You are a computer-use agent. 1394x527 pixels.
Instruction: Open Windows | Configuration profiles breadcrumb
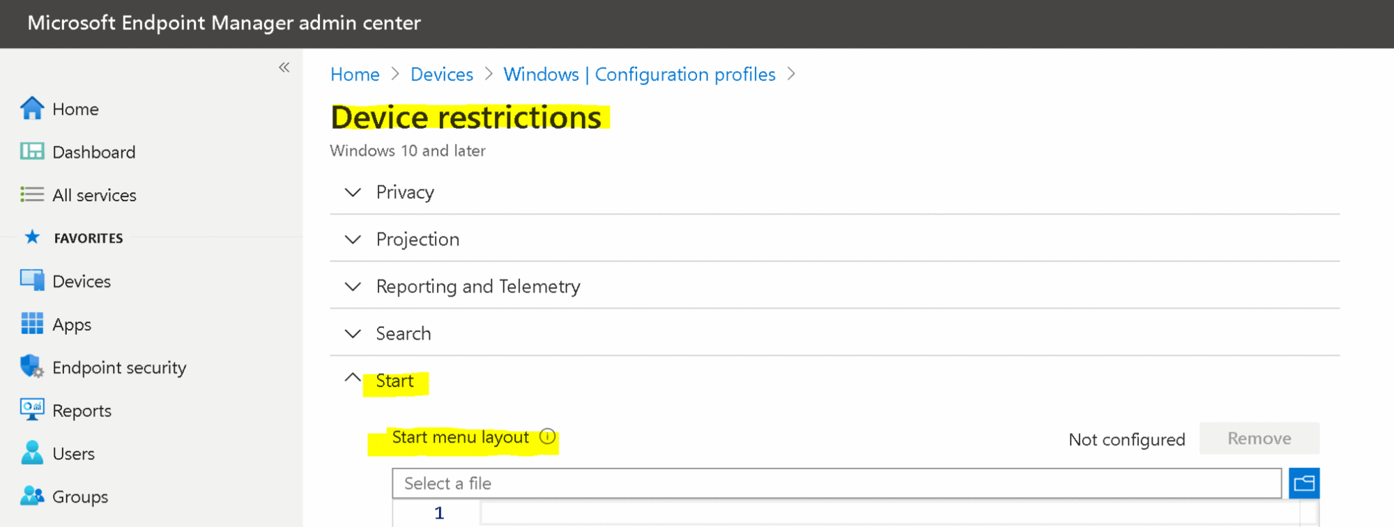click(x=638, y=74)
